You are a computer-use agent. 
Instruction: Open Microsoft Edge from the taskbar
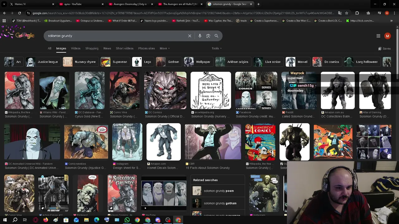pos(97,220)
